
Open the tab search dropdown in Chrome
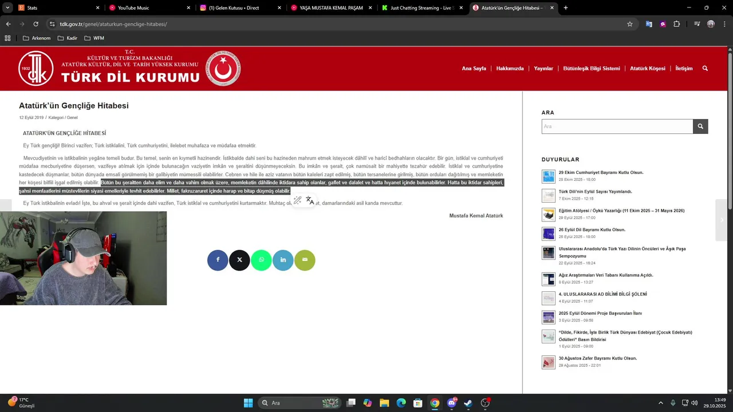[x=7, y=8]
